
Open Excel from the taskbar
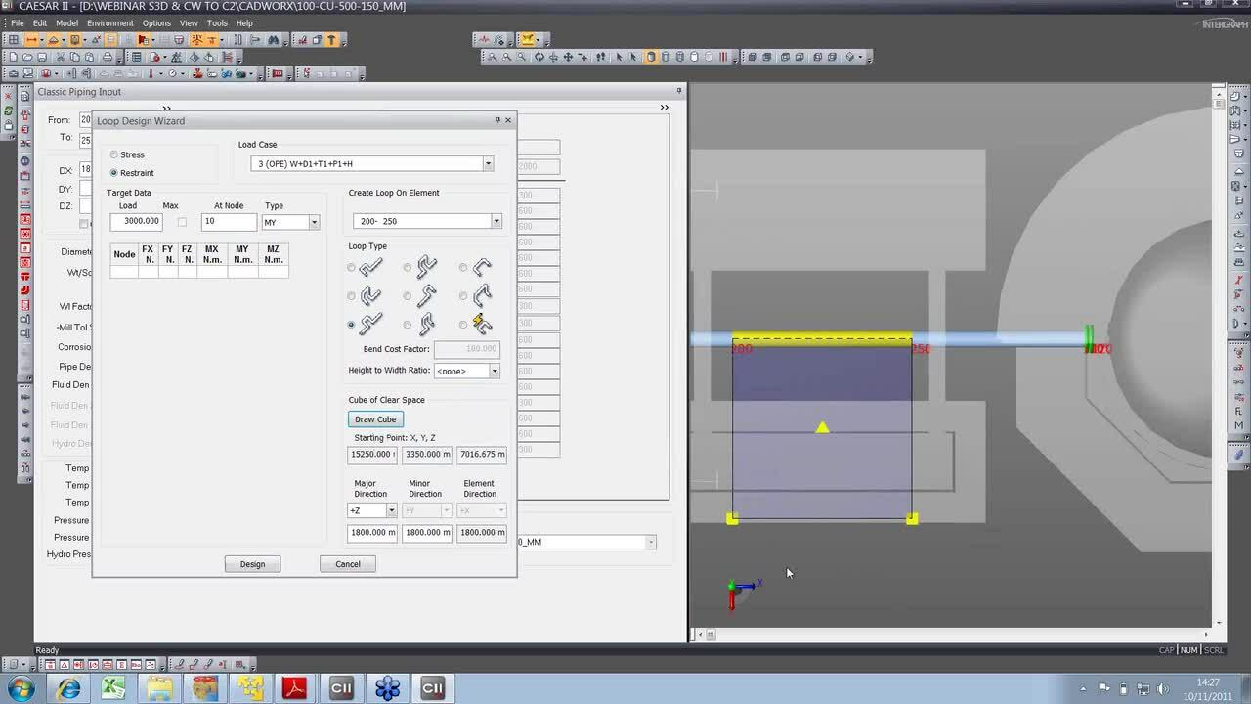(x=113, y=688)
